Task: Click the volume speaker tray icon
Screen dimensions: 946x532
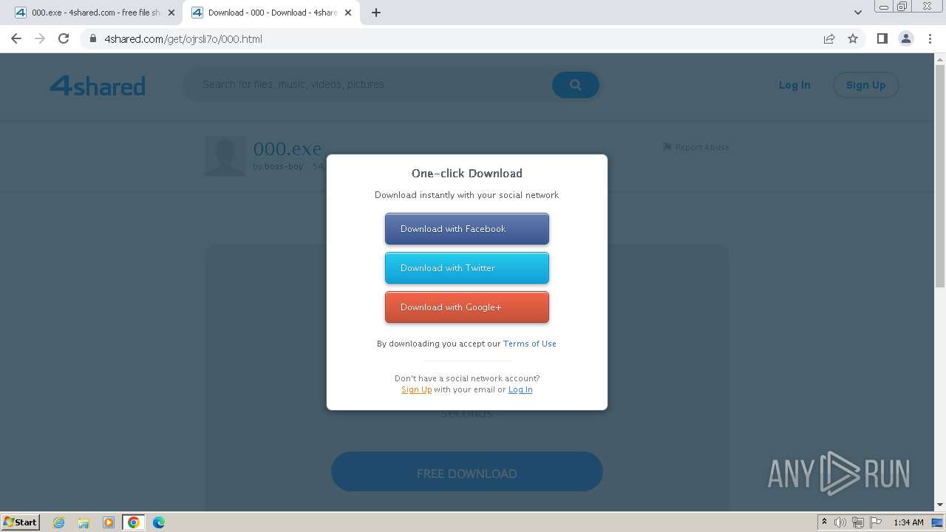Action: (x=840, y=522)
